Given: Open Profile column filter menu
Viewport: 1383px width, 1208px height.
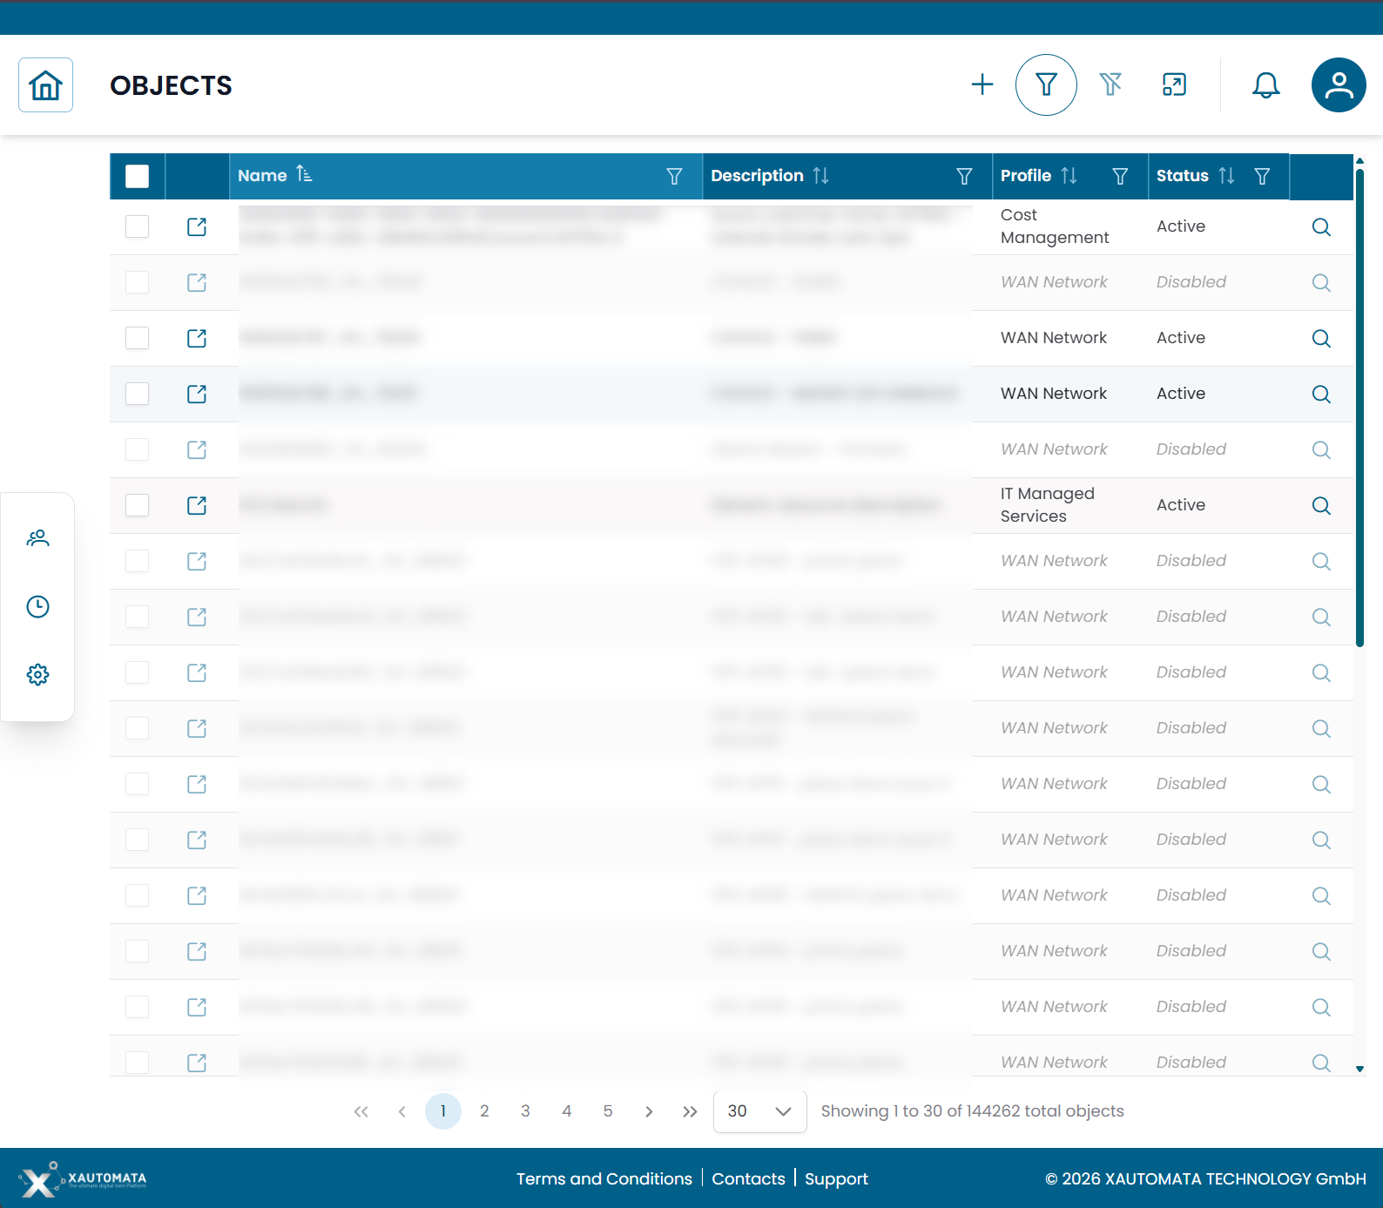Looking at the screenshot, I should (1120, 176).
